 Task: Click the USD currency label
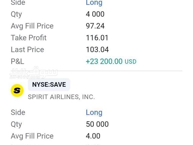[x=131, y=62]
